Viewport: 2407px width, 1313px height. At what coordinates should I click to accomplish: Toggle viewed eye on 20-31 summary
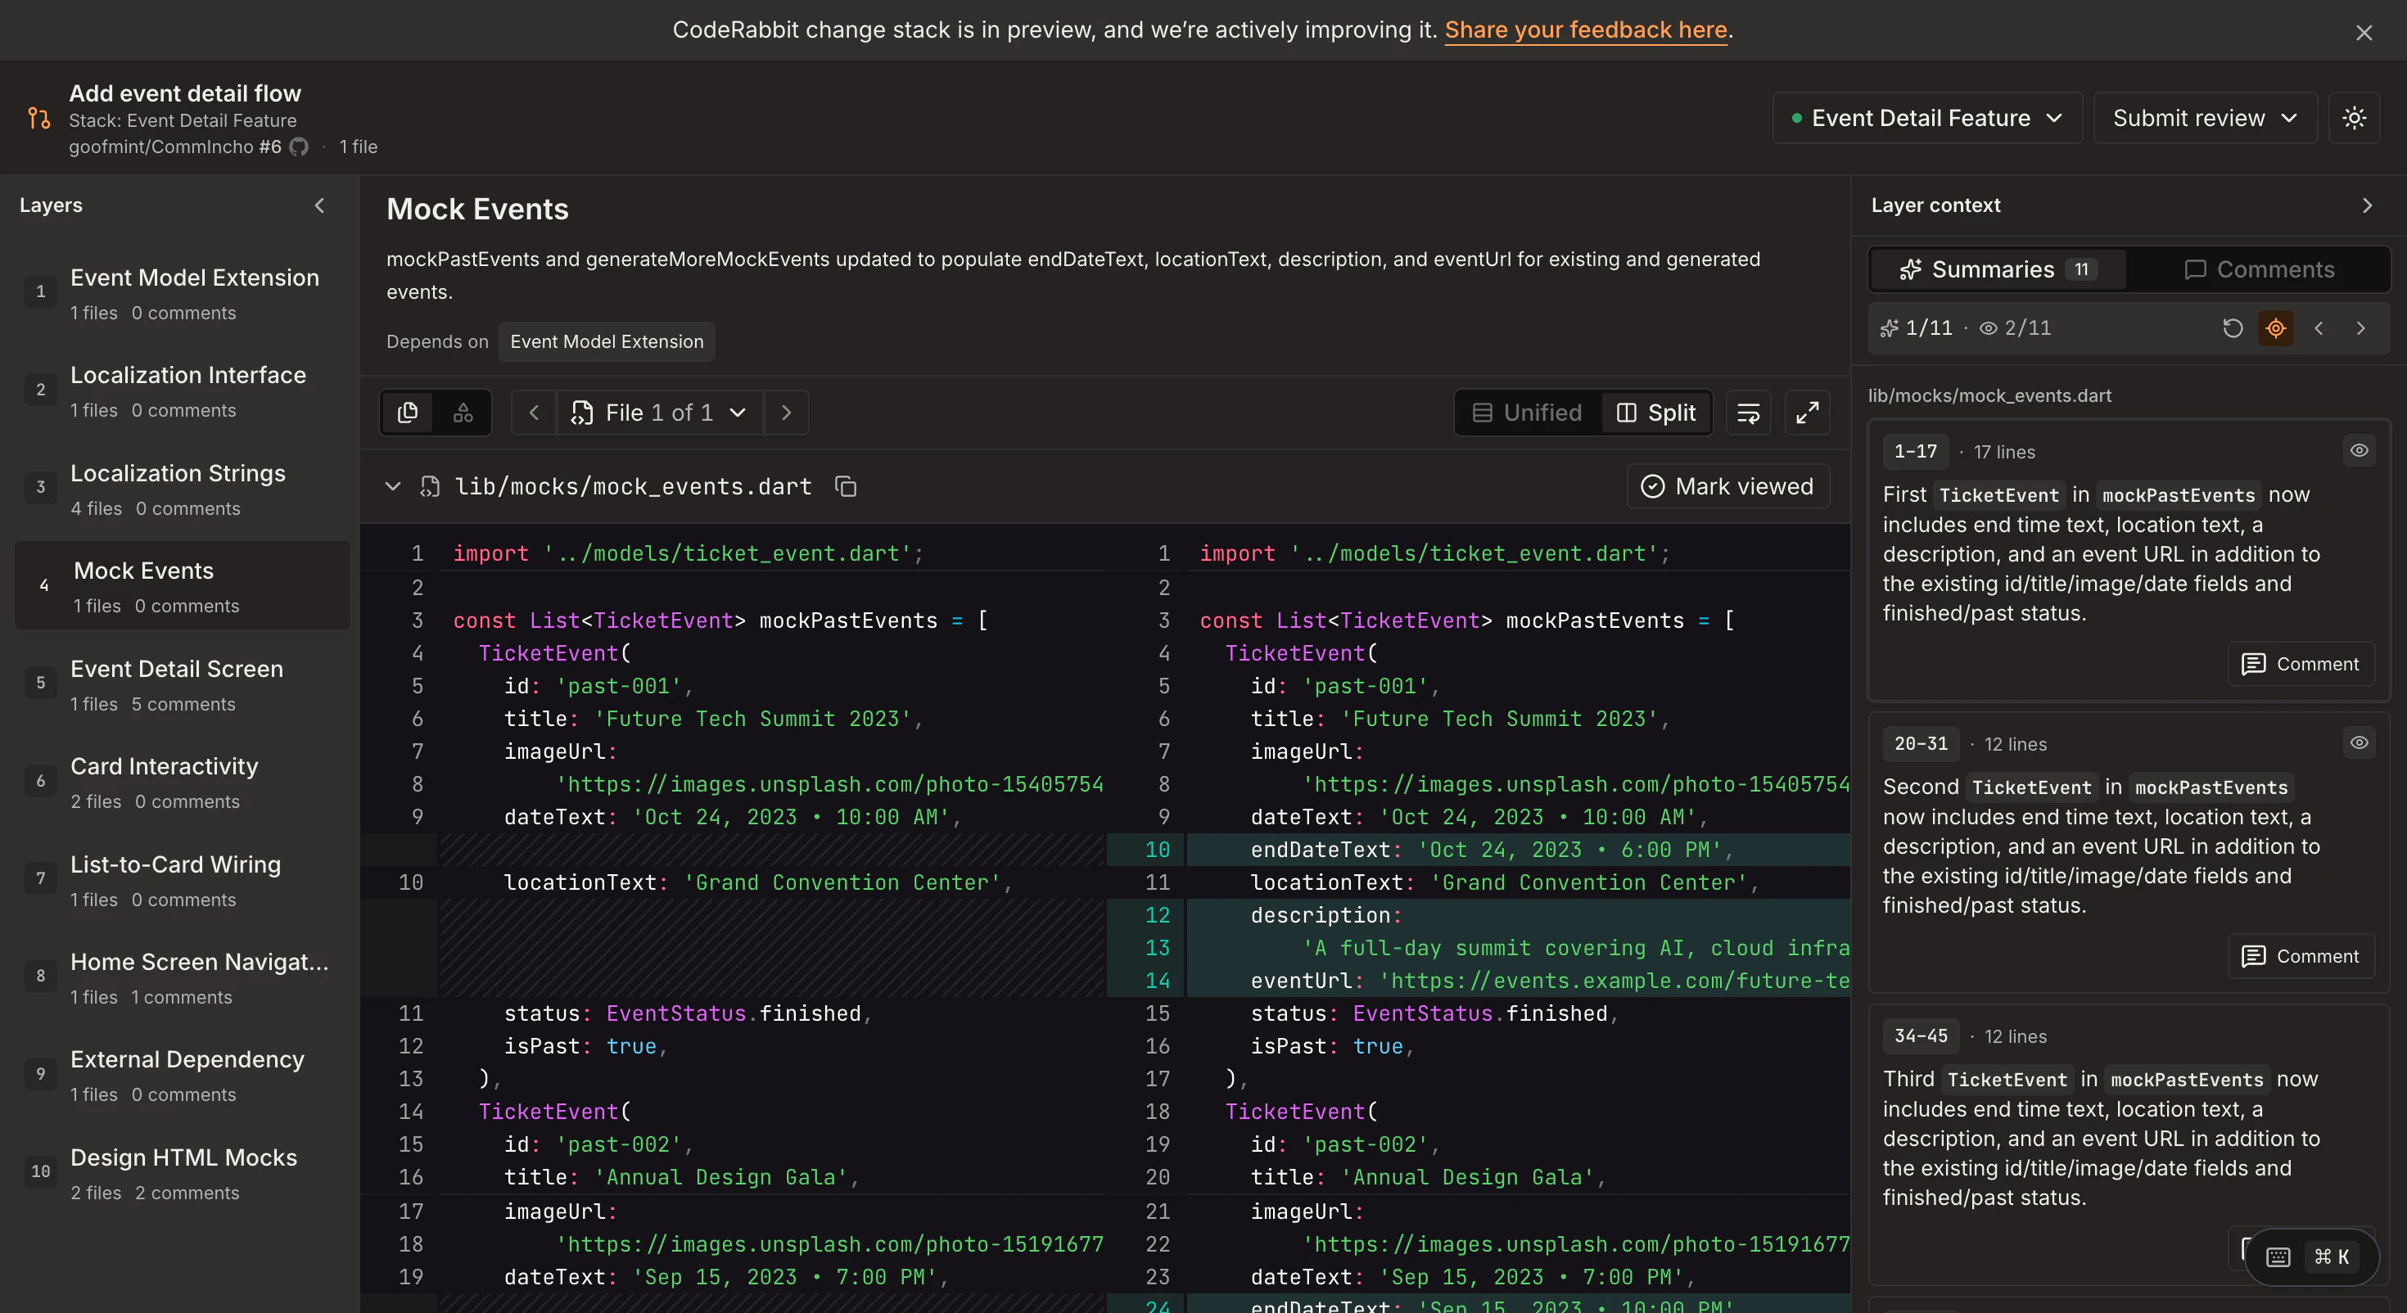[x=2360, y=743]
